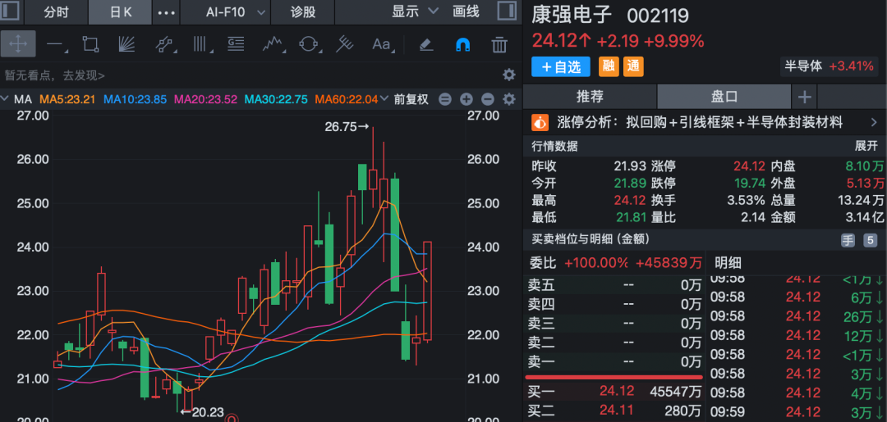Screen dimensions: 887x422
Task: Select the parallel channel drawing tool
Action: (163, 44)
